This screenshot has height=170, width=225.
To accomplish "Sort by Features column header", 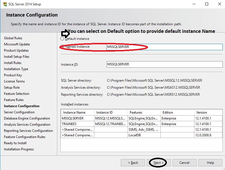I will coord(144,112).
